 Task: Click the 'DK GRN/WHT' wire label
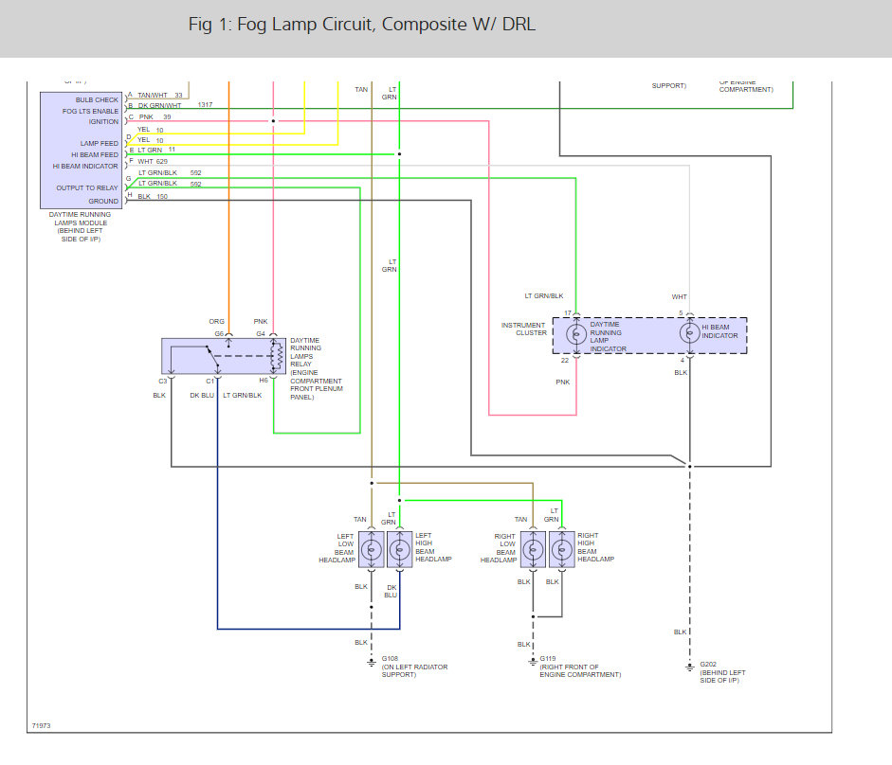[x=160, y=106]
